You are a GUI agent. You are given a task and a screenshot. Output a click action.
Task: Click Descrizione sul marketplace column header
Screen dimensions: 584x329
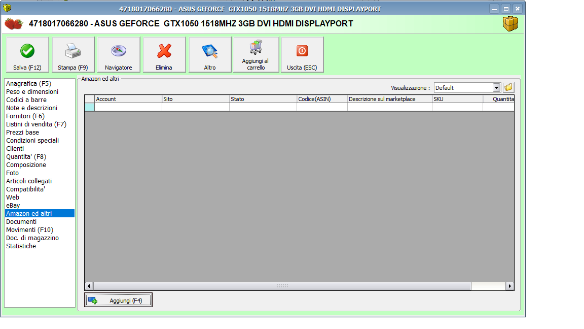pyautogui.click(x=389, y=99)
